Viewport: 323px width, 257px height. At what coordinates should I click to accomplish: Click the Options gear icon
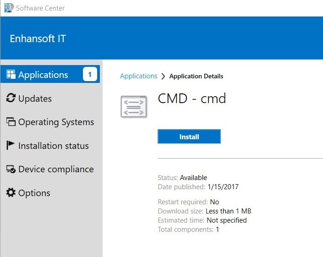pos(11,192)
